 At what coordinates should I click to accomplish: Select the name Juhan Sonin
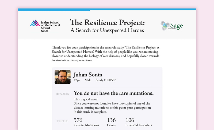coord(88,75)
